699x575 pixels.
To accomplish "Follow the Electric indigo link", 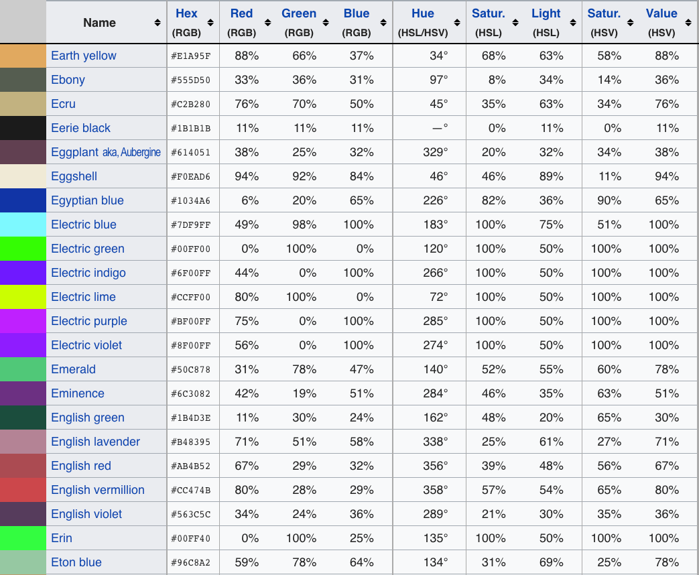I will click(88, 273).
